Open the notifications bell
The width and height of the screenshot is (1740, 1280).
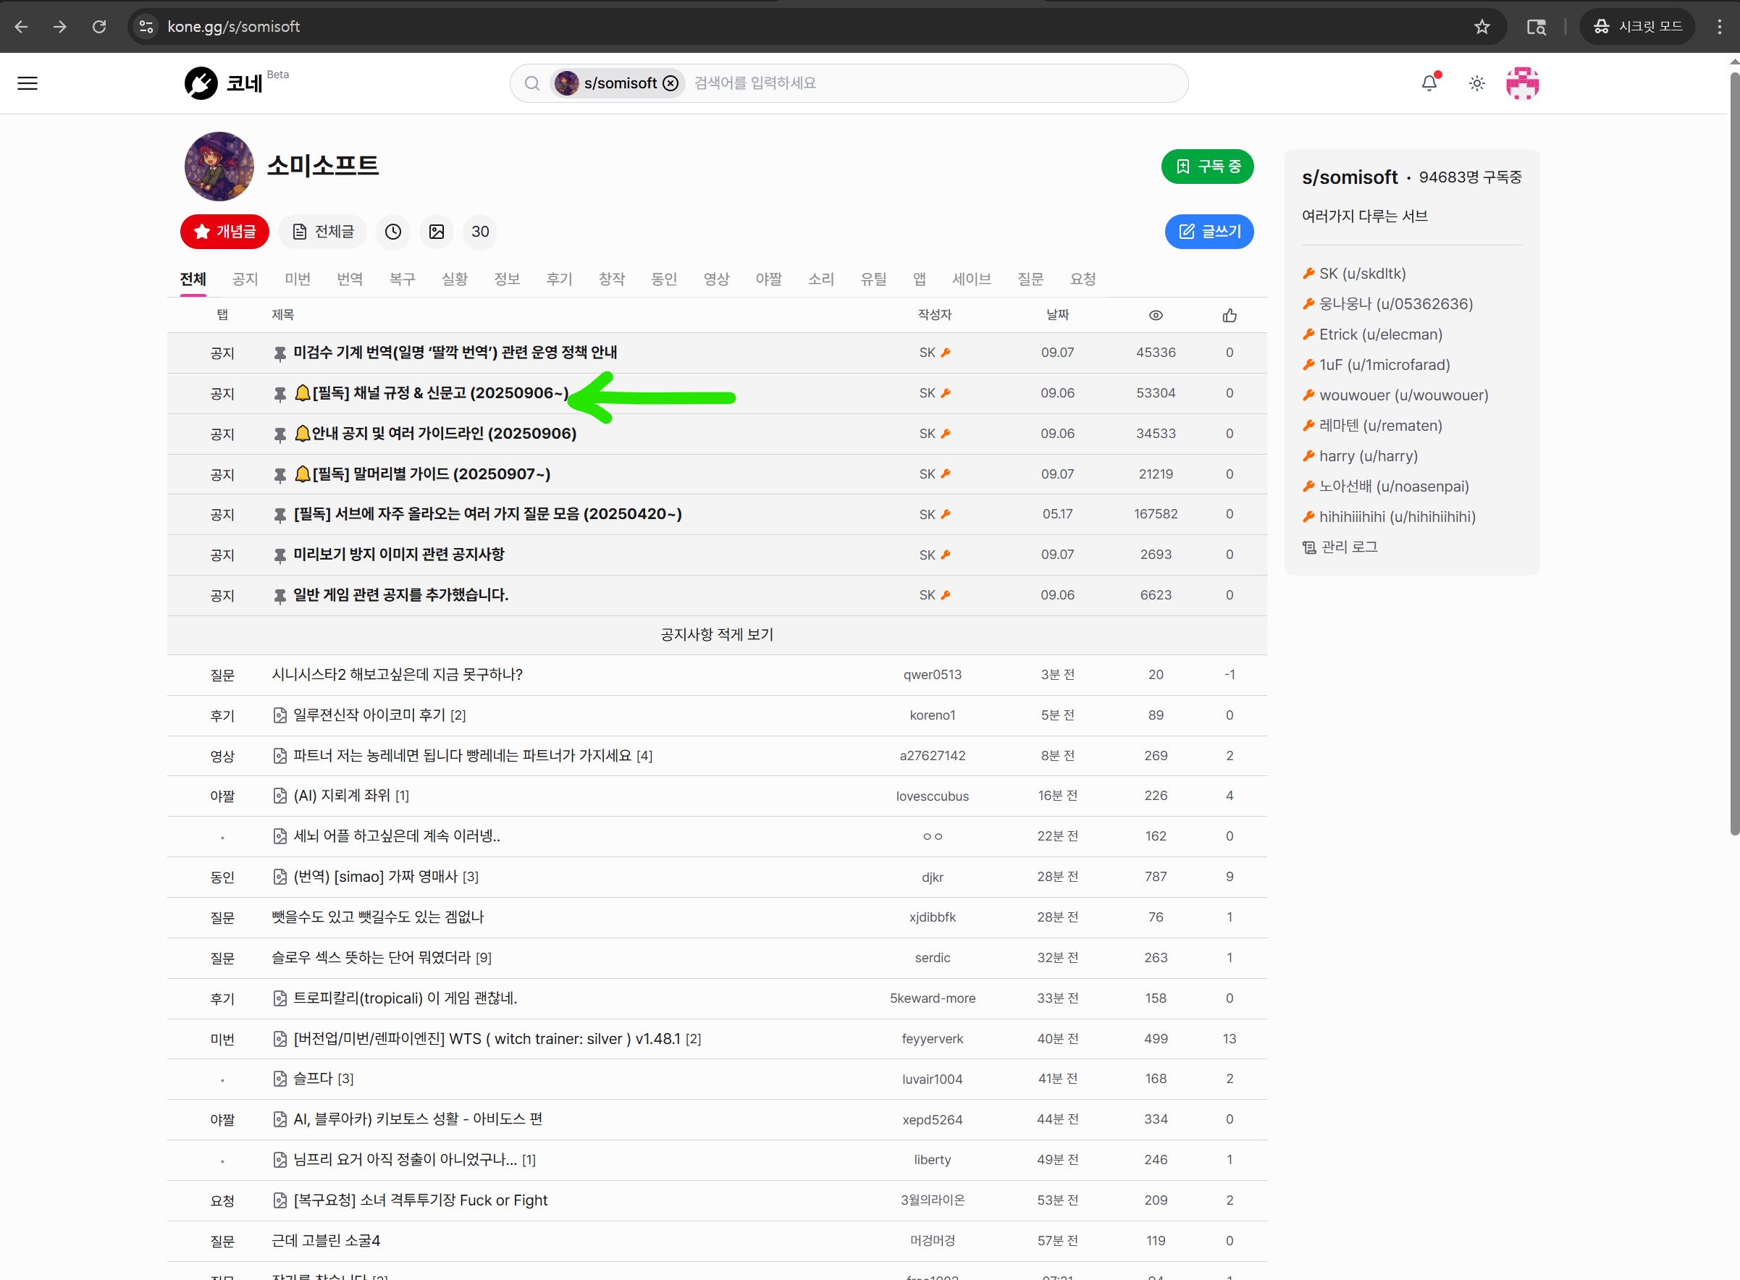pos(1429,83)
